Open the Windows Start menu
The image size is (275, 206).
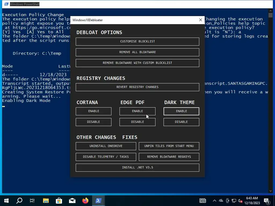click(6, 201)
